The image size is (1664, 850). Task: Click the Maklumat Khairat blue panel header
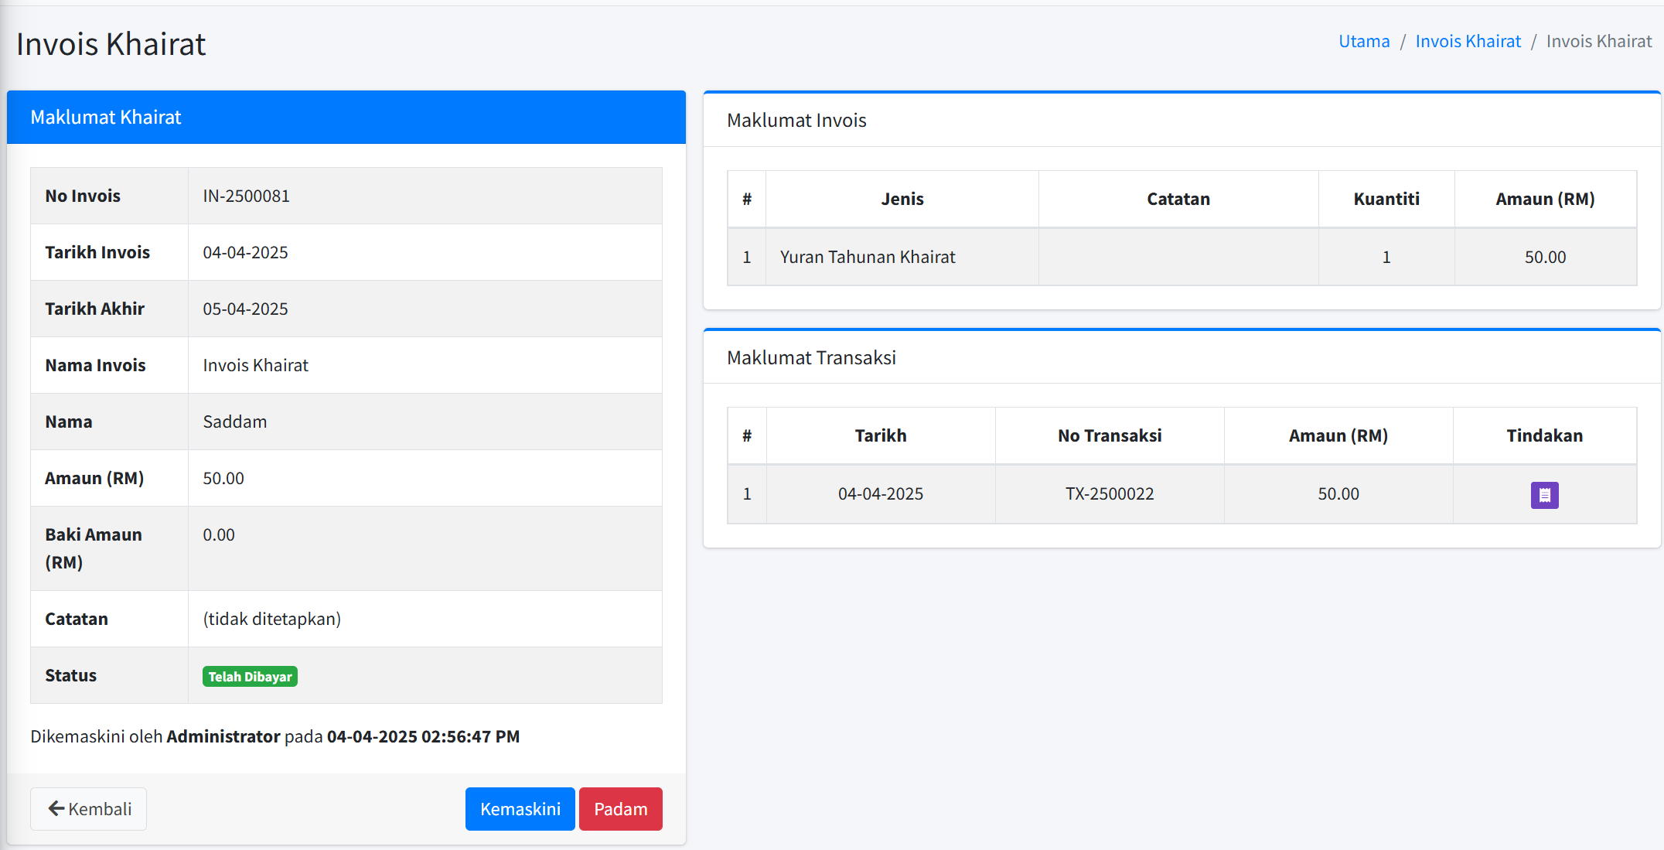coord(346,118)
